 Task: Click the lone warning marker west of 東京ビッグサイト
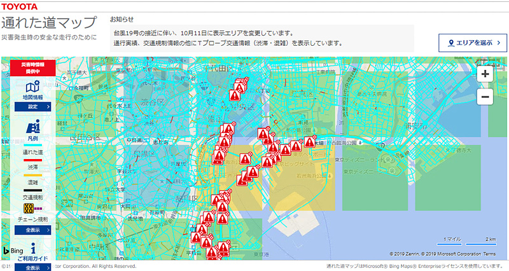pyautogui.click(x=246, y=158)
